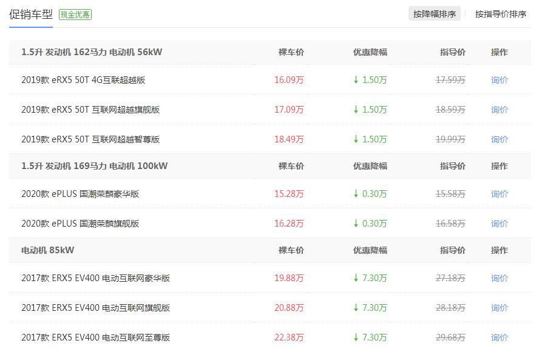Click 询价 for eRX5 50T 互联网超越智尊版

pos(499,139)
